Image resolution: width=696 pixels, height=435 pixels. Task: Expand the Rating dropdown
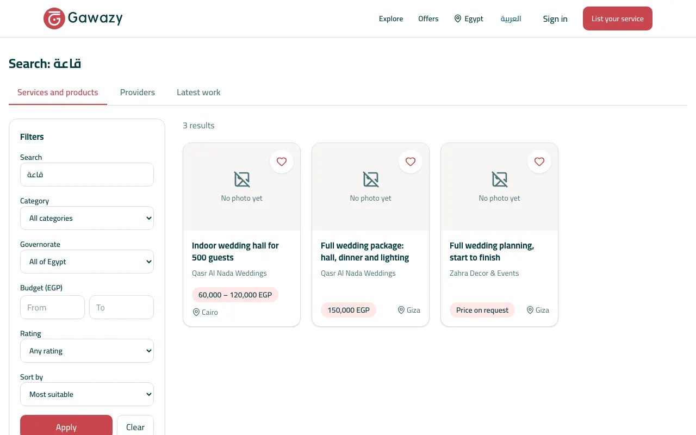87,351
